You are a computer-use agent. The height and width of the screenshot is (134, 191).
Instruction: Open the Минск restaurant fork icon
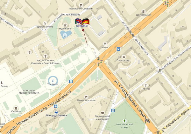coord(105,44)
